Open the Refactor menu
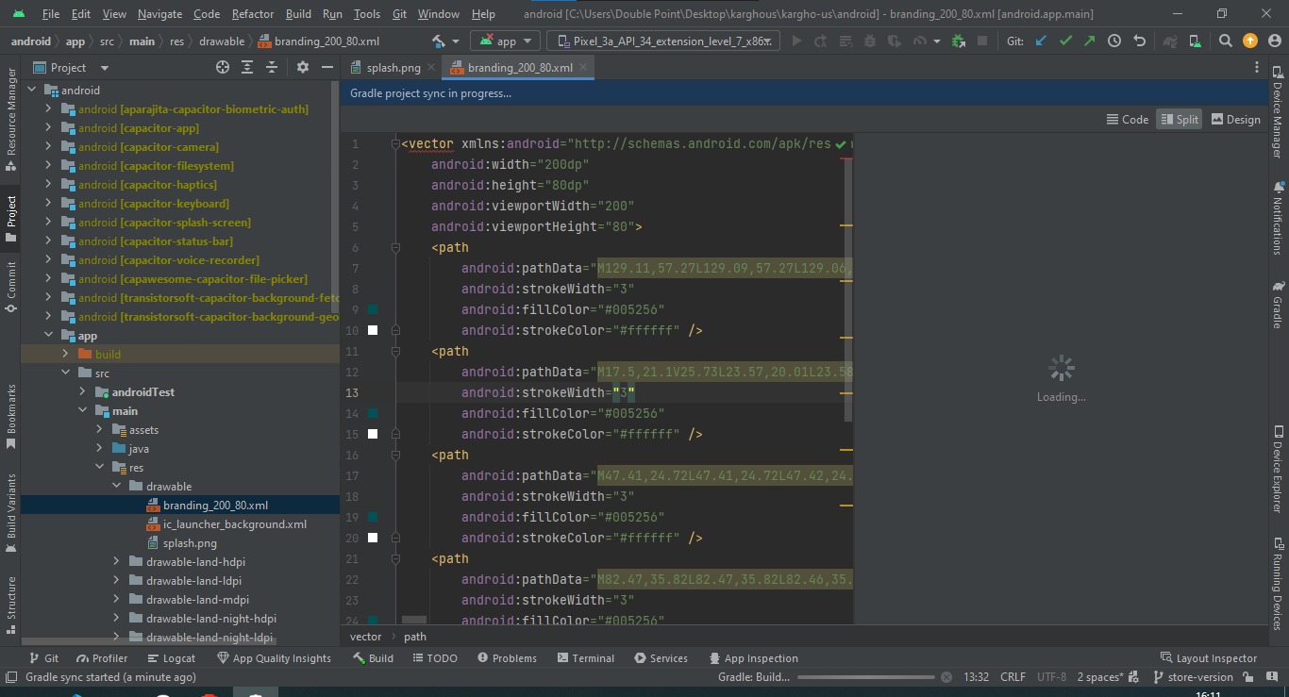Viewport: 1289px width, 697px height. pos(253,14)
